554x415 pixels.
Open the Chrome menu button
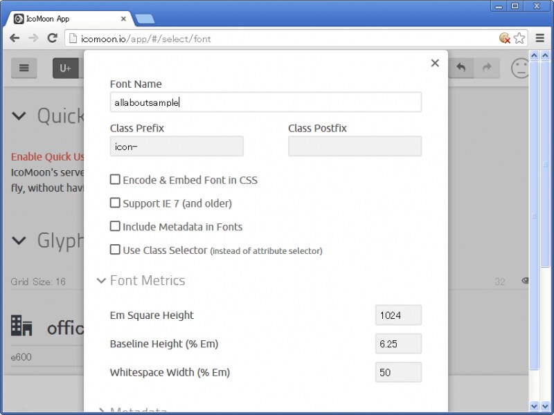point(540,38)
